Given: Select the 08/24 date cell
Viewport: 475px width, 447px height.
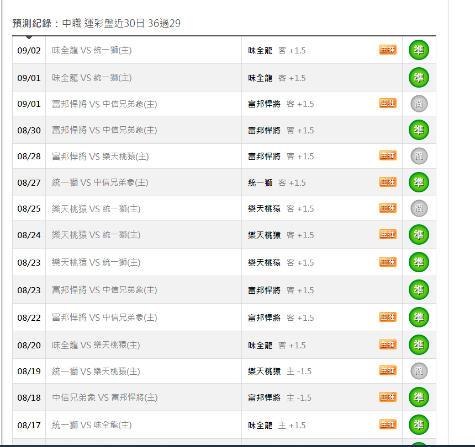Looking at the screenshot, I should tap(29, 235).
